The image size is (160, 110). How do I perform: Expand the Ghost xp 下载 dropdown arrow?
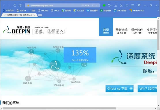click(x=131, y=89)
